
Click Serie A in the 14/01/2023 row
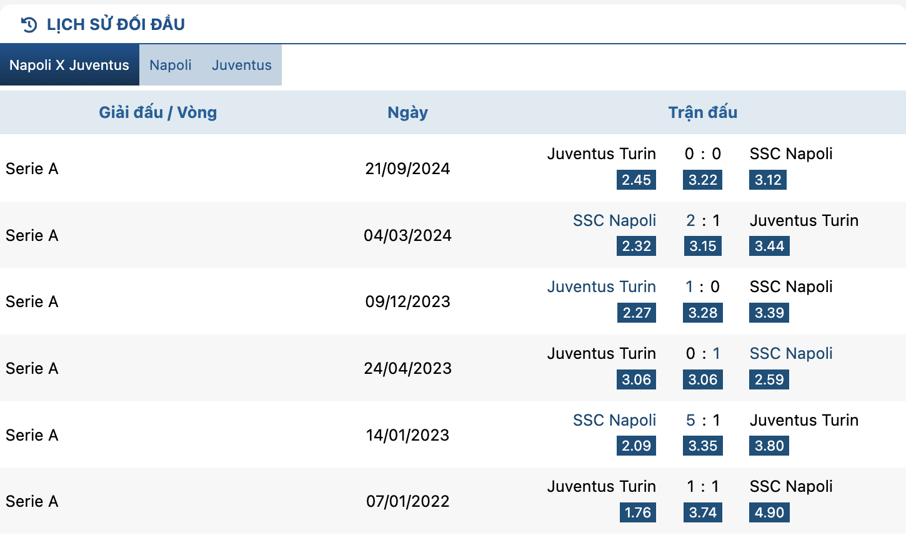click(x=32, y=435)
